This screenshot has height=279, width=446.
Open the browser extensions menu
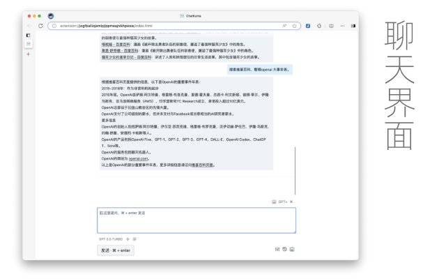click(x=319, y=26)
